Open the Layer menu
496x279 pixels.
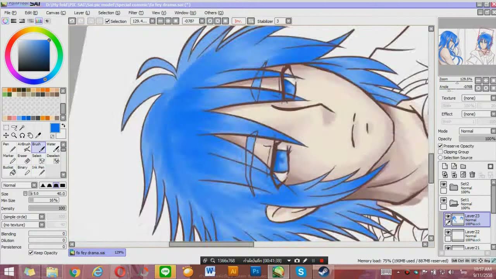pos(82,13)
